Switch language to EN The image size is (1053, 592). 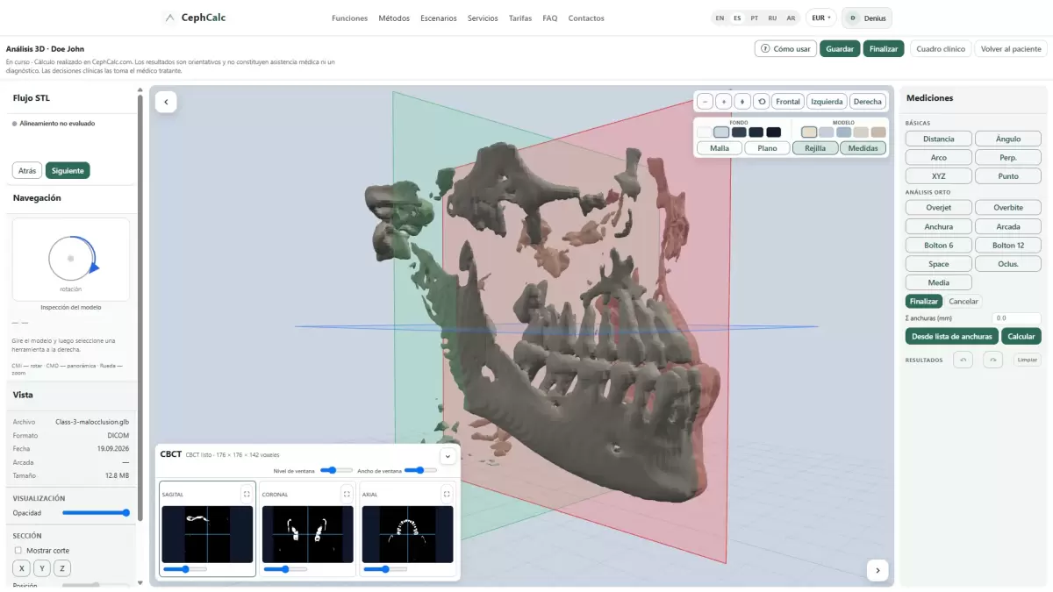[720, 18]
